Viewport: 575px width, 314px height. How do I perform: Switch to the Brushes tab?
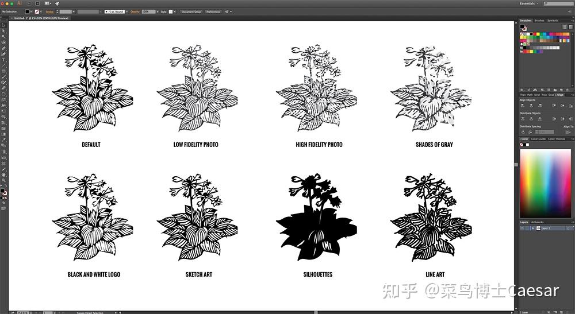pyautogui.click(x=539, y=21)
